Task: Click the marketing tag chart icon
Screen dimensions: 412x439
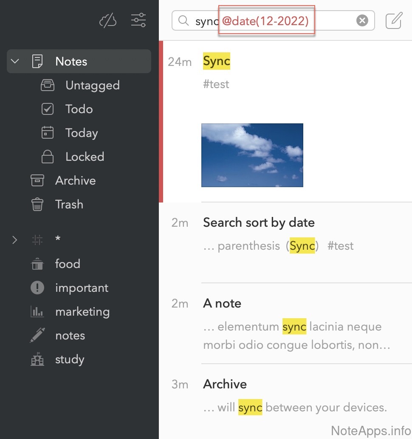Action: [37, 312]
